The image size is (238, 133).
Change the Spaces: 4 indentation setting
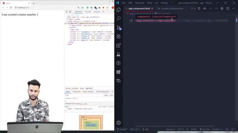point(170,129)
